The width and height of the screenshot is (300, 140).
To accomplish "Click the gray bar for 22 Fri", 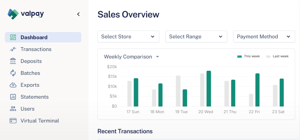I will click(x=251, y=100).
